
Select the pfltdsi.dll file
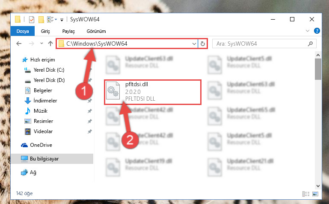pyautogui.click(x=153, y=92)
